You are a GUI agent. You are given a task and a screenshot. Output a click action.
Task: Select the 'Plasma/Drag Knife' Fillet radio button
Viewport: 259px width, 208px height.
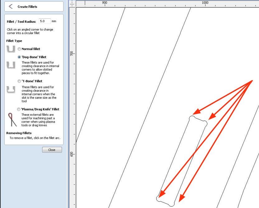point(19,109)
